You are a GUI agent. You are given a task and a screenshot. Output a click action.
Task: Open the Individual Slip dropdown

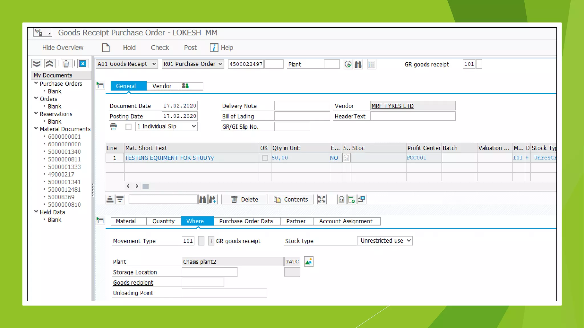click(x=194, y=126)
